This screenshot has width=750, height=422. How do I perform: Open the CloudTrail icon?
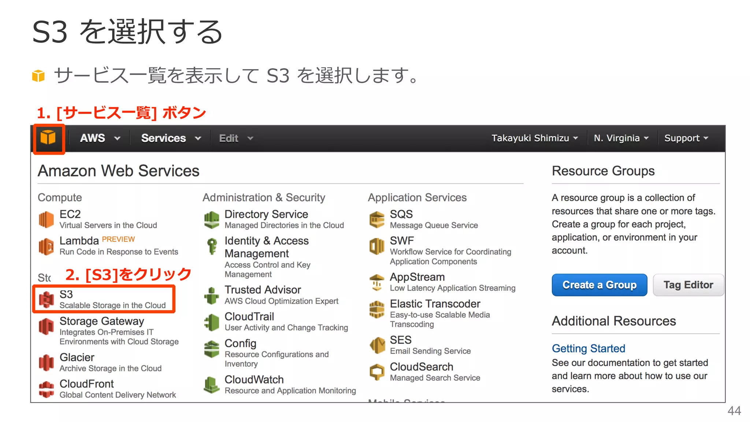tap(211, 322)
